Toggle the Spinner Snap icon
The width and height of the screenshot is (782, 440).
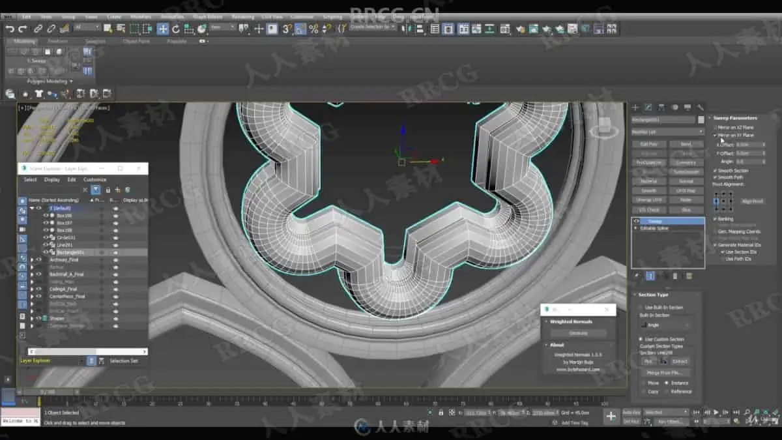[x=327, y=29]
